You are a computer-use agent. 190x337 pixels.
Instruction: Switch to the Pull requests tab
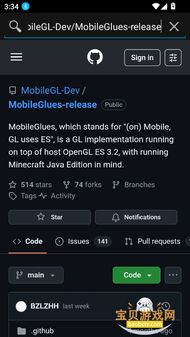[x=153, y=242]
